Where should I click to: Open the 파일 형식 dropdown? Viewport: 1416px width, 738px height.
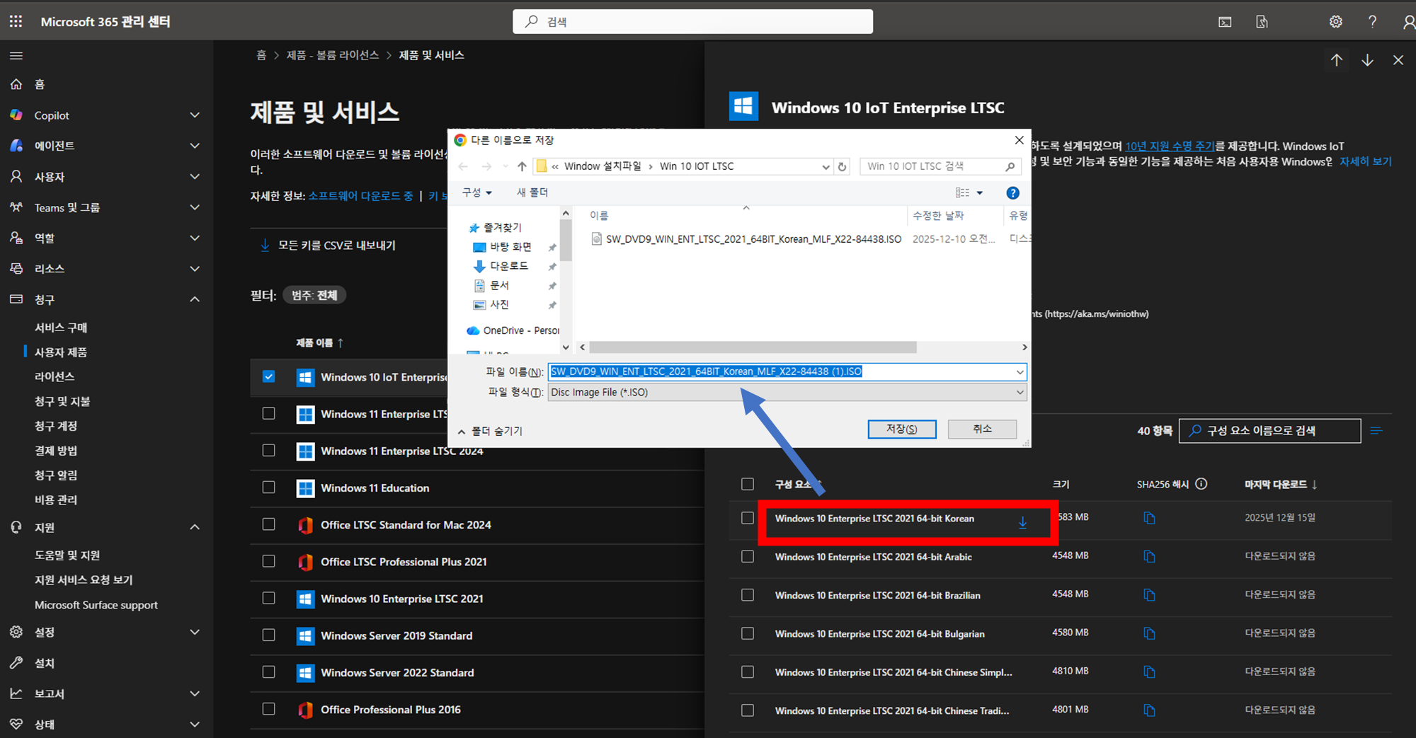pyautogui.click(x=787, y=392)
